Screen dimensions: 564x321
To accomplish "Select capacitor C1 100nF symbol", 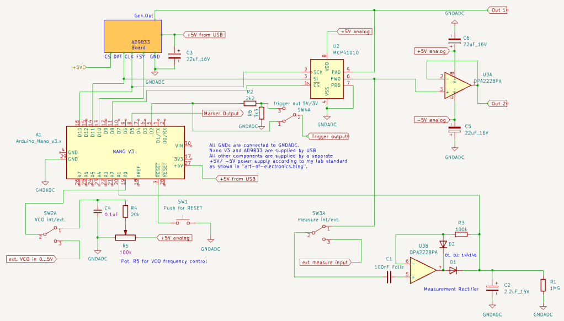I will [389, 276].
